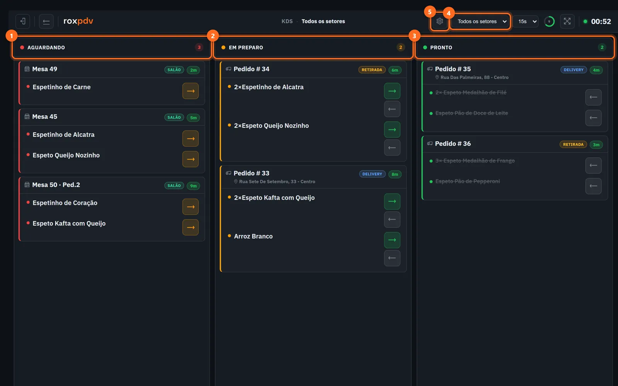
Task: Revert Espeto Pão de Pepperoni item
Action: tap(593, 186)
